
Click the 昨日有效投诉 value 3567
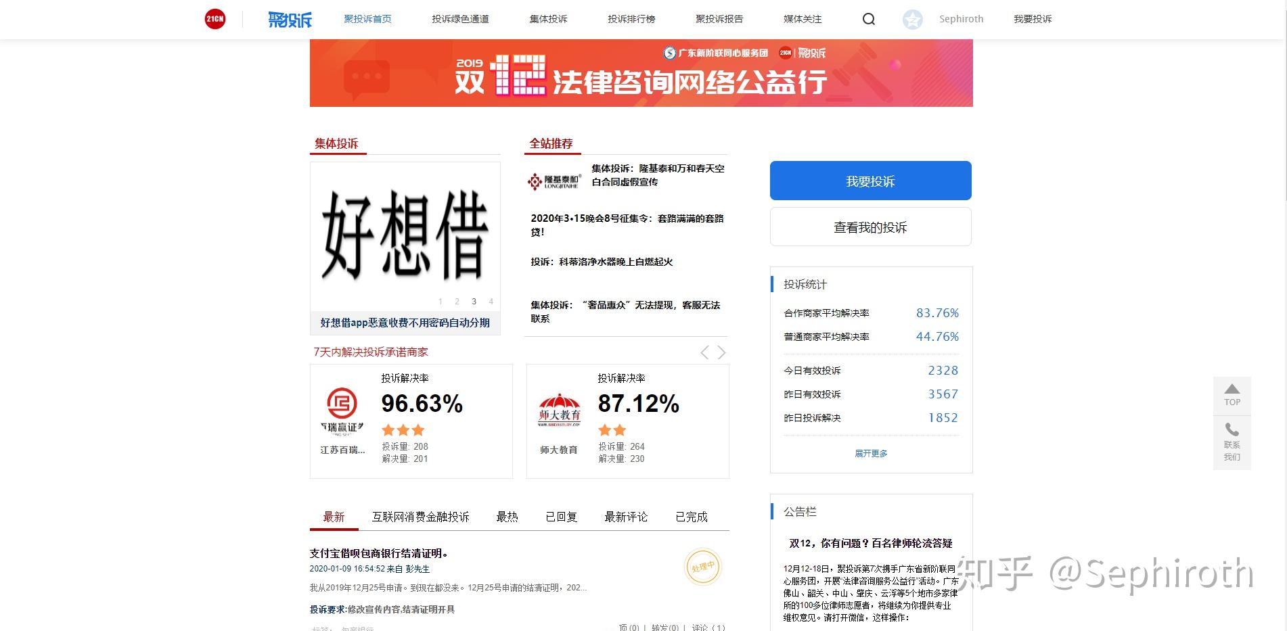click(943, 394)
